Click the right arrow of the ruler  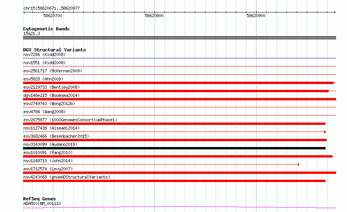(x=335, y=12)
